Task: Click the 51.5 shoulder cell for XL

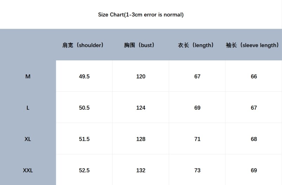Action: [84, 139]
